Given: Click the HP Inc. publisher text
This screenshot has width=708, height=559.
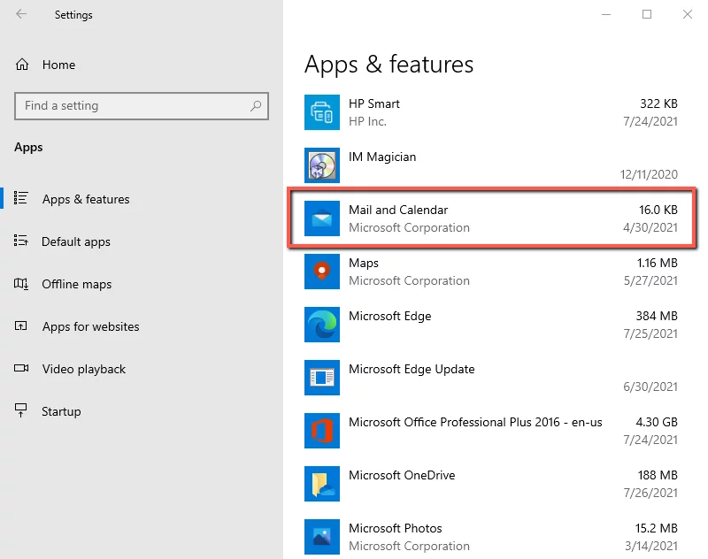Looking at the screenshot, I should [x=367, y=121].
